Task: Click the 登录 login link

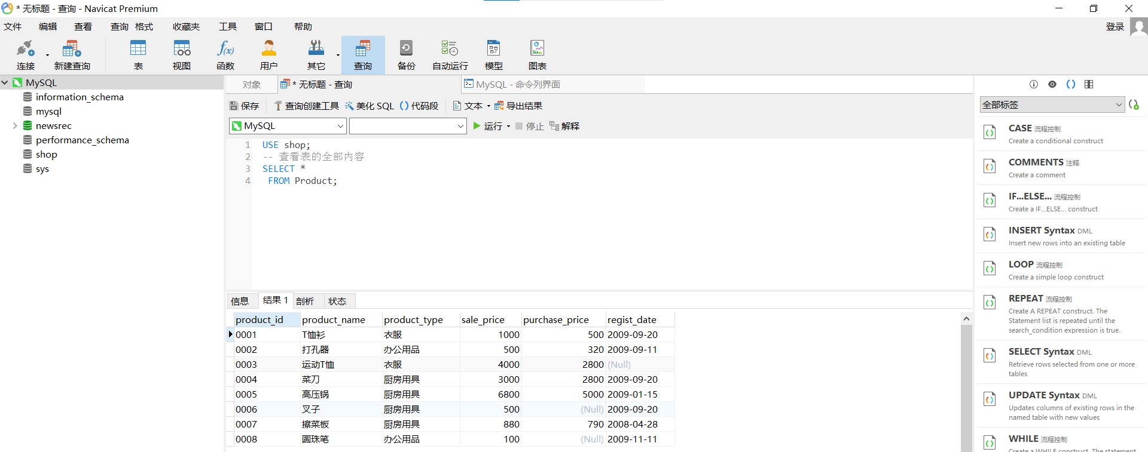Action: 1115,27
